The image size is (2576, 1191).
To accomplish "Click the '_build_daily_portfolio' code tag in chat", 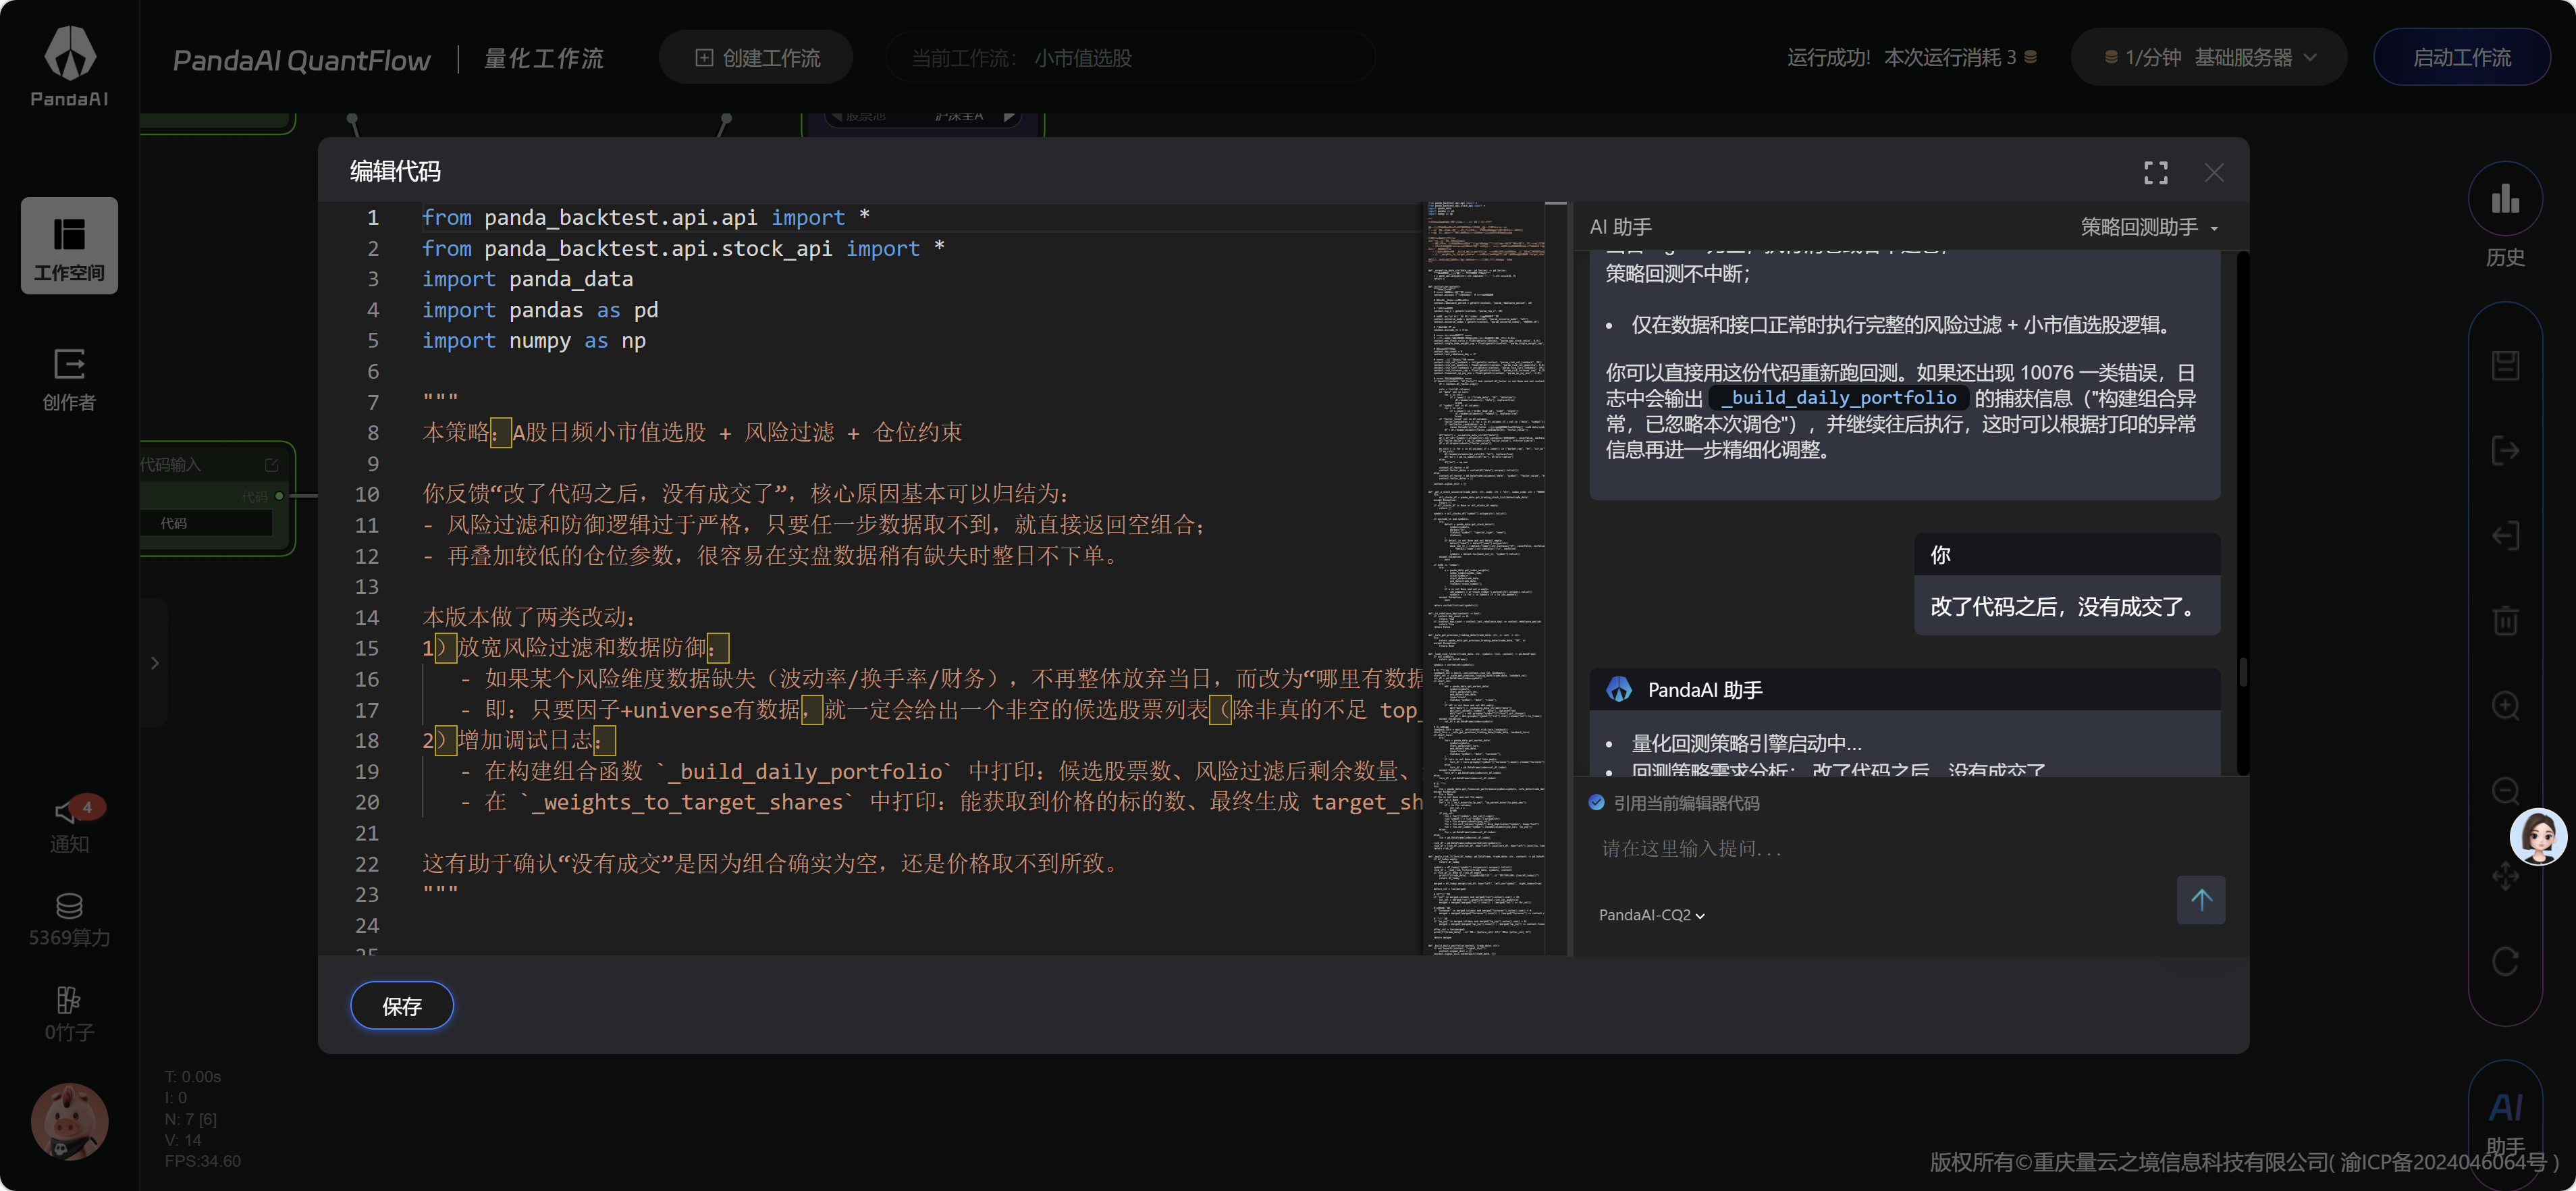I will pos(1838,398).
